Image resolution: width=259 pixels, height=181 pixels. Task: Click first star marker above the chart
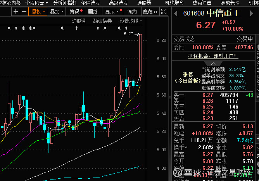(9, 29)
